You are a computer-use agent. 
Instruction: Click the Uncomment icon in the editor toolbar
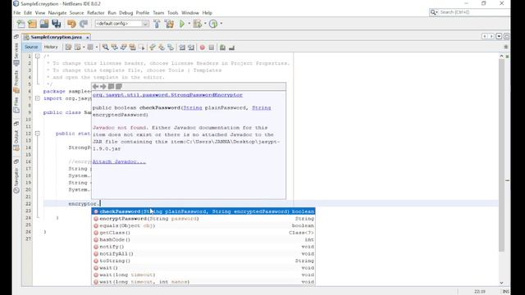point(231,48)
